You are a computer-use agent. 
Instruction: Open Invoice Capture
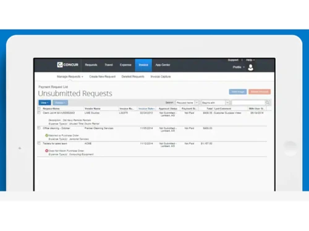161,76
